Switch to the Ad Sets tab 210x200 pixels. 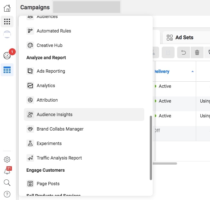tap(184, 38)
